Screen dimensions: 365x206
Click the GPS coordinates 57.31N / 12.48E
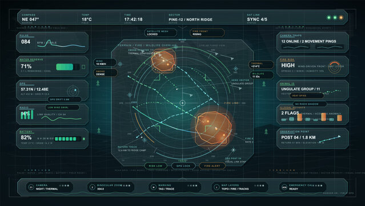pyautogui.click(x=34, y=89)
